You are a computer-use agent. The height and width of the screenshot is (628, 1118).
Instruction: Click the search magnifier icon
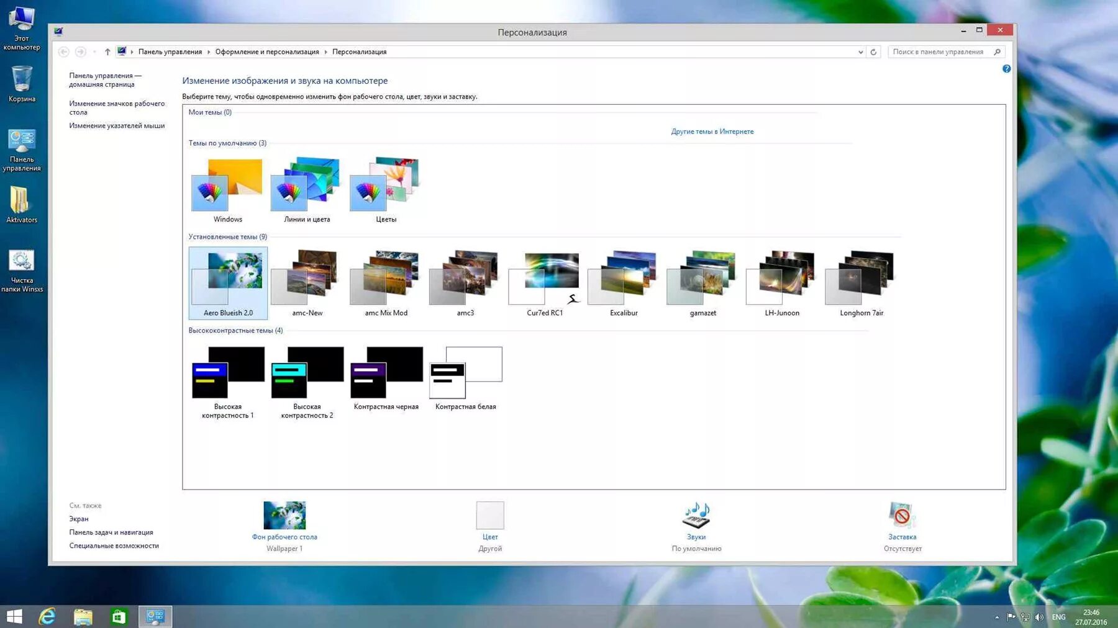click(998, 52)
